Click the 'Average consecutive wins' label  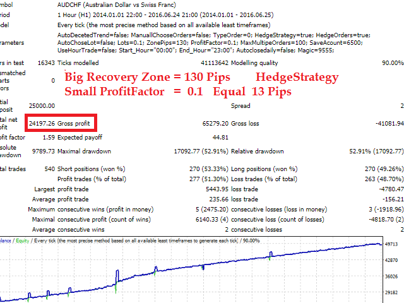point(68,230)
